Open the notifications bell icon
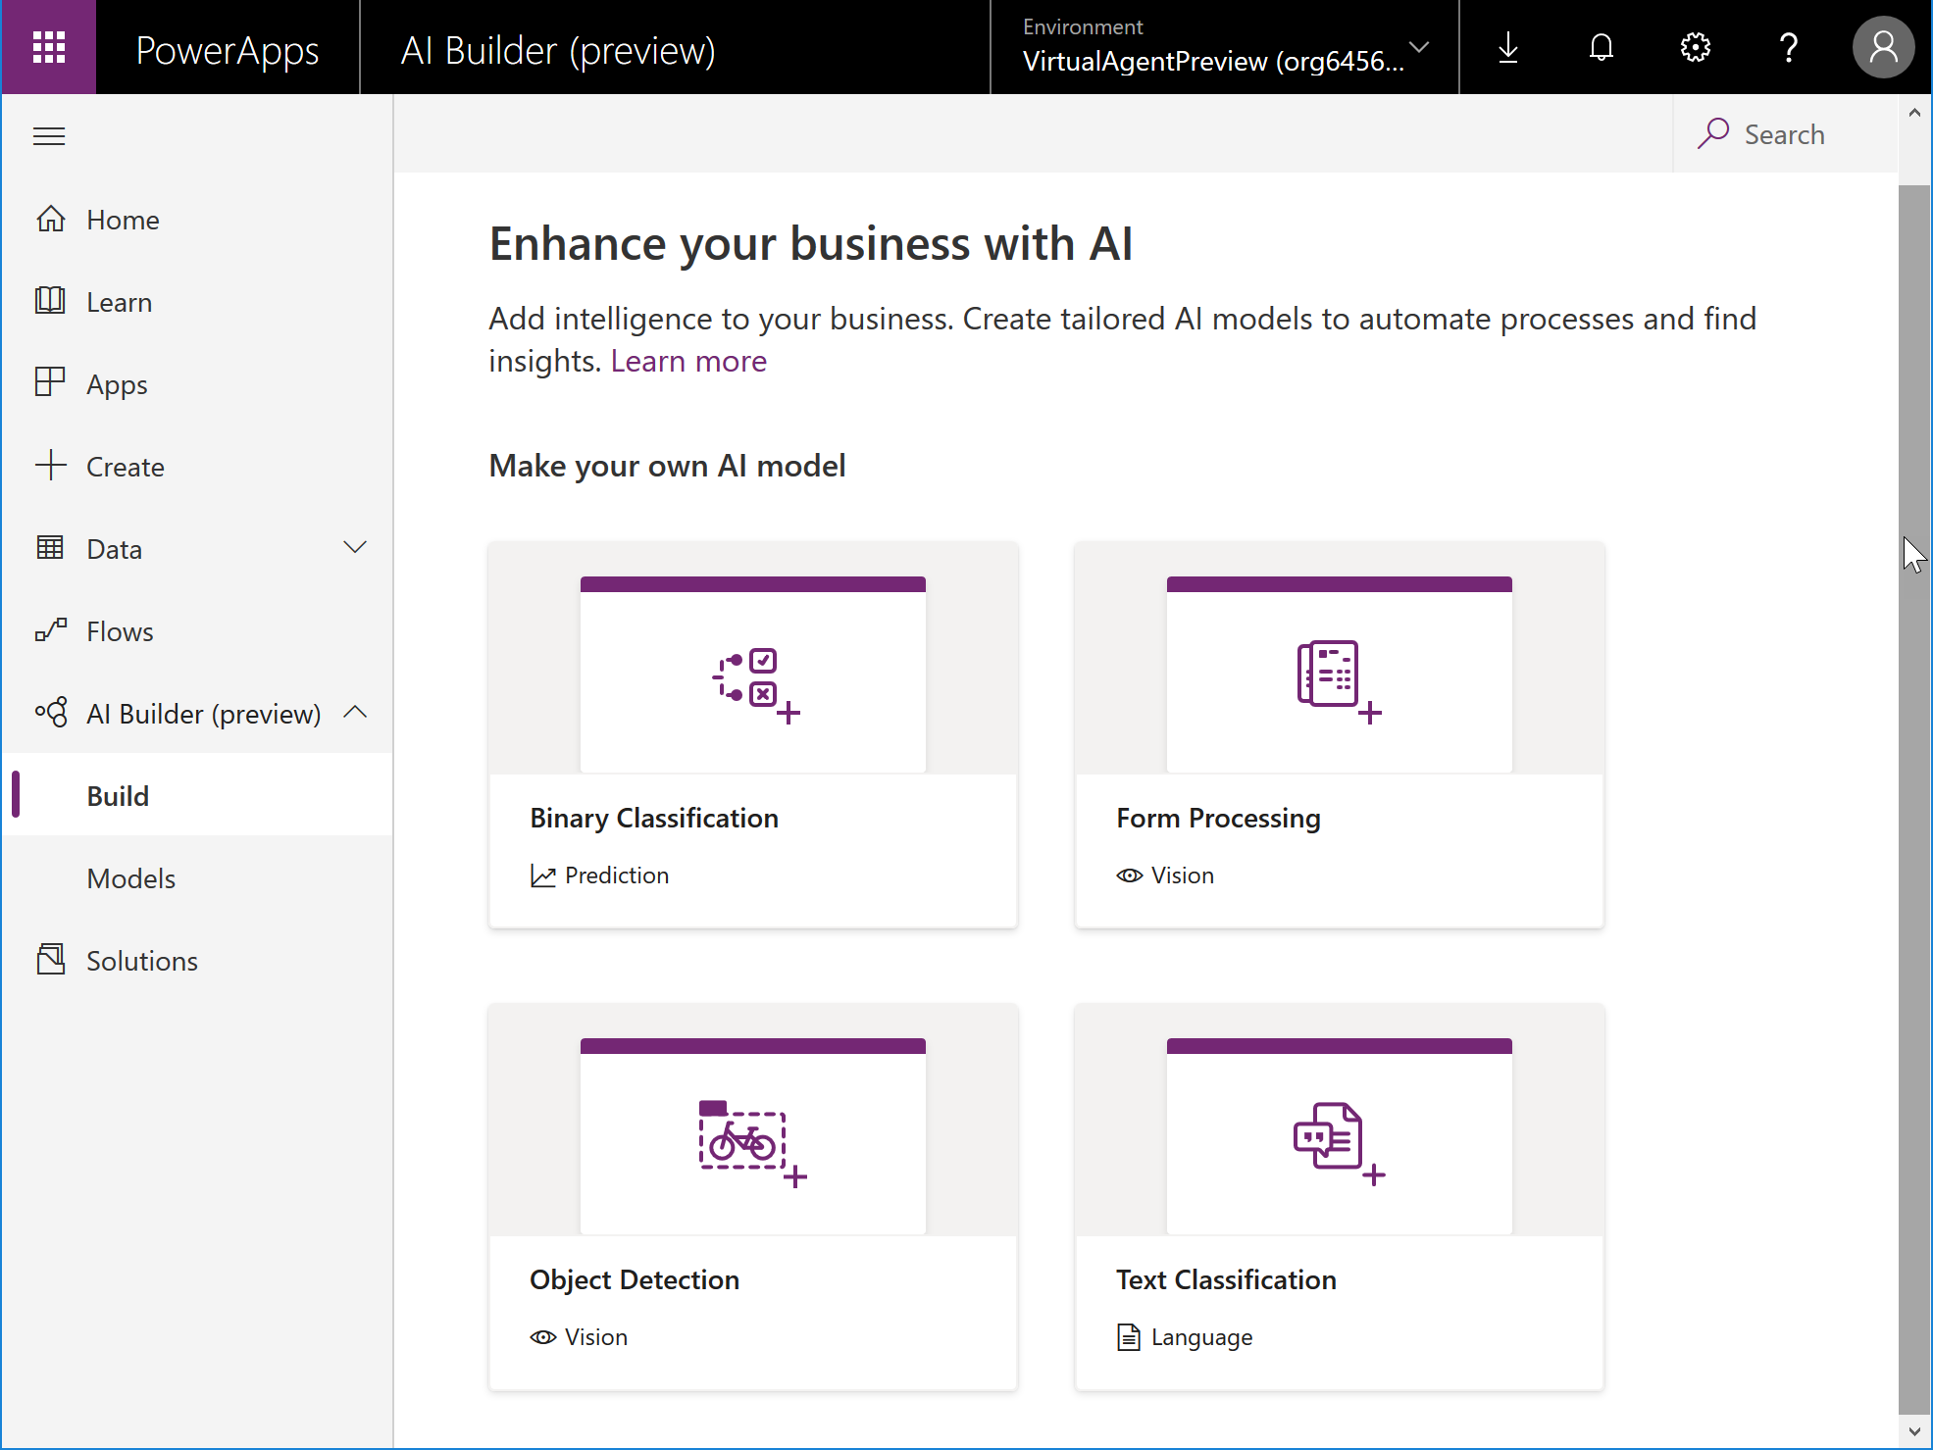The height and width of the screenshot is (1450, 1933). point(1602,47)
